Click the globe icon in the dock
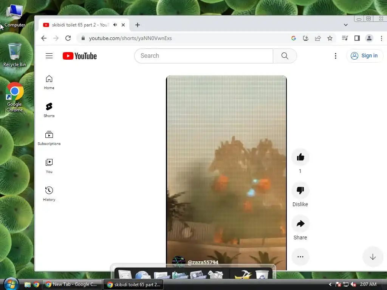Screen dimensions: 387x290 click(143, 275)
